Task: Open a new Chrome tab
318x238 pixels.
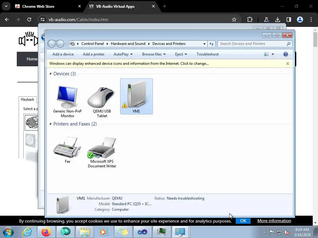Action: tap(165, 6)
